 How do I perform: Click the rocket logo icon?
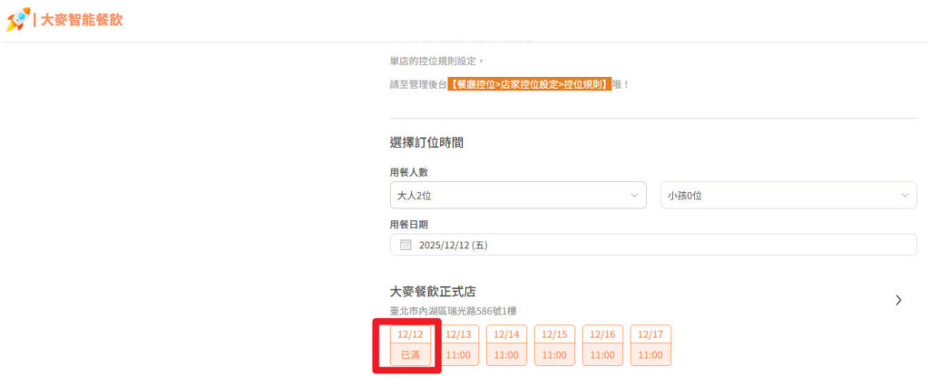click(x=18, y=20)
